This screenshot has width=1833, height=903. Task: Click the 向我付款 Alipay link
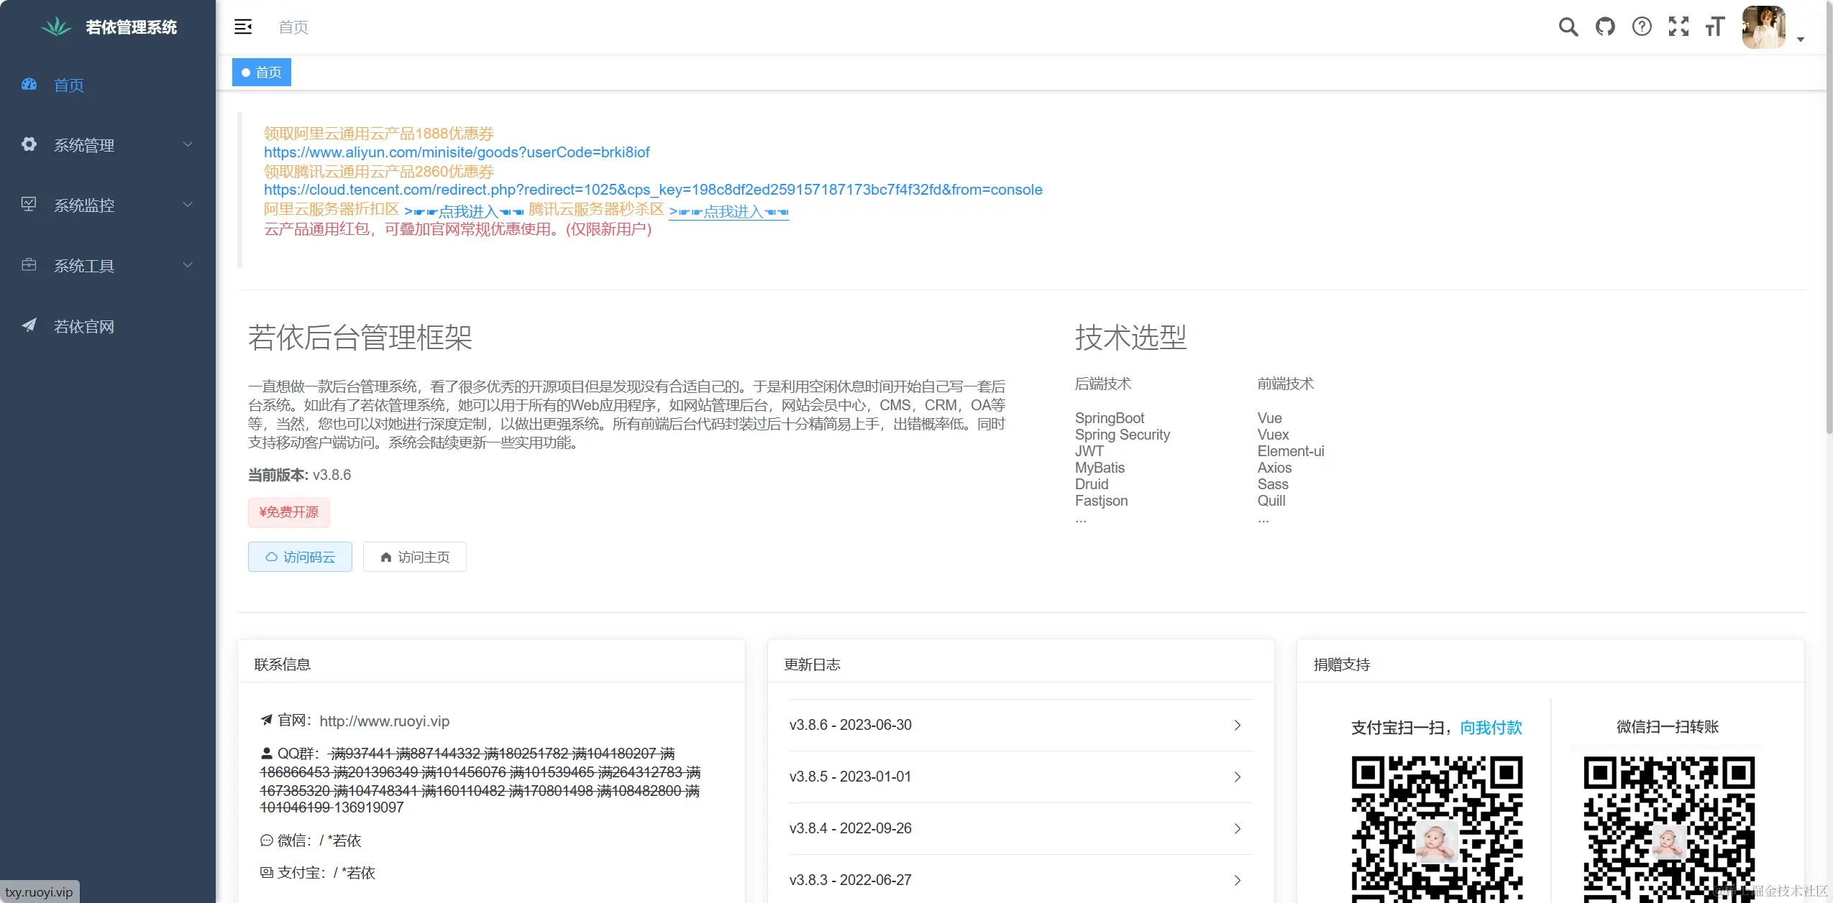point(1491,728)
